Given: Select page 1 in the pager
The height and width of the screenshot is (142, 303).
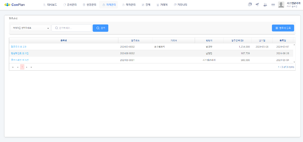Looking at the screenshot, I should 22,67.
